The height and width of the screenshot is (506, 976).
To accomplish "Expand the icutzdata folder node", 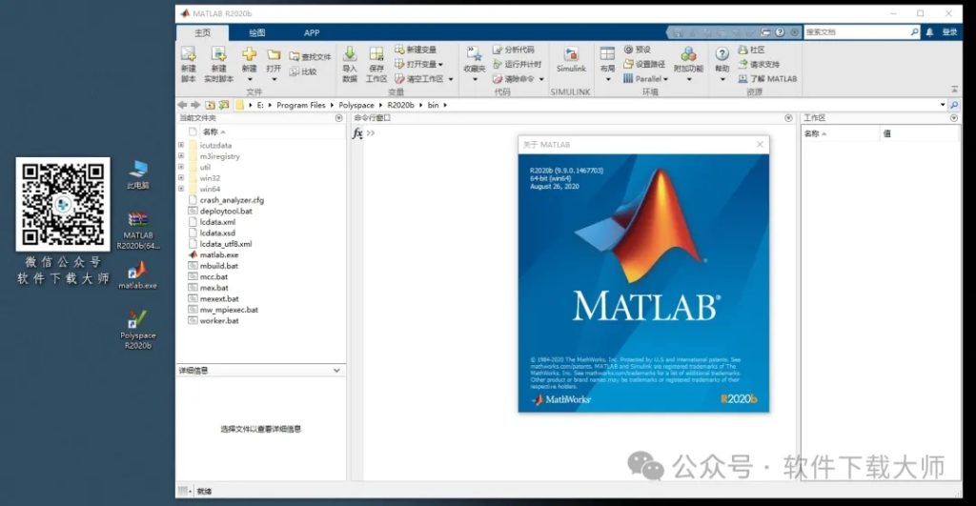I will pos(181,145).
